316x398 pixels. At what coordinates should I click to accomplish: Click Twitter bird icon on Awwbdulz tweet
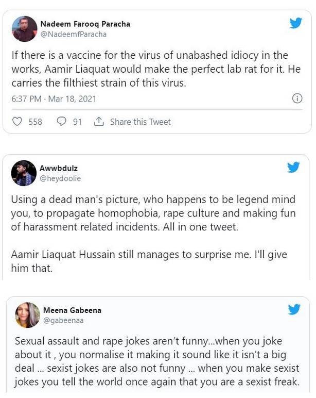(293, 167)
